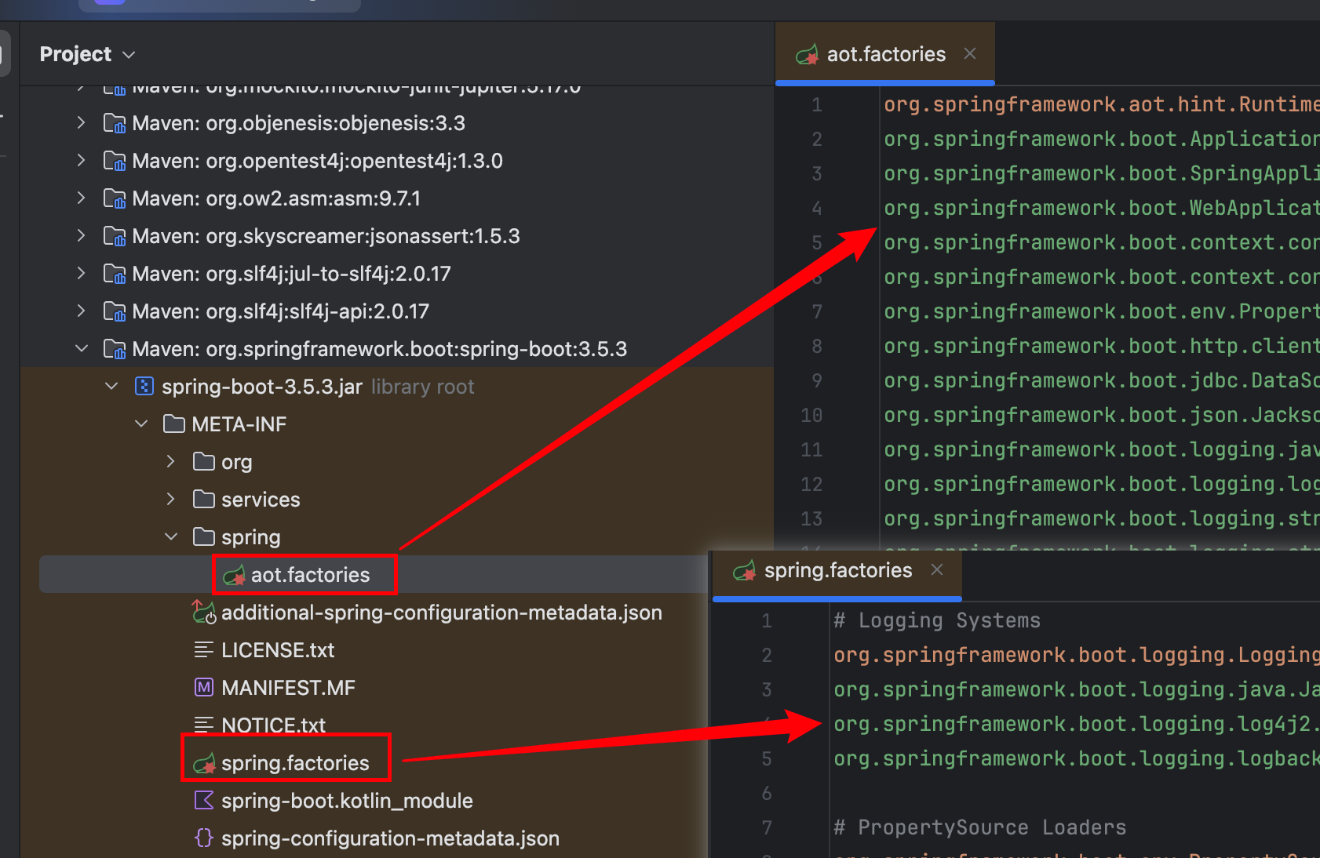Screen dimensions: 1320x858
Task: Click the MANIFEST.MF manifest icon
Action: (x=204, y=688)
